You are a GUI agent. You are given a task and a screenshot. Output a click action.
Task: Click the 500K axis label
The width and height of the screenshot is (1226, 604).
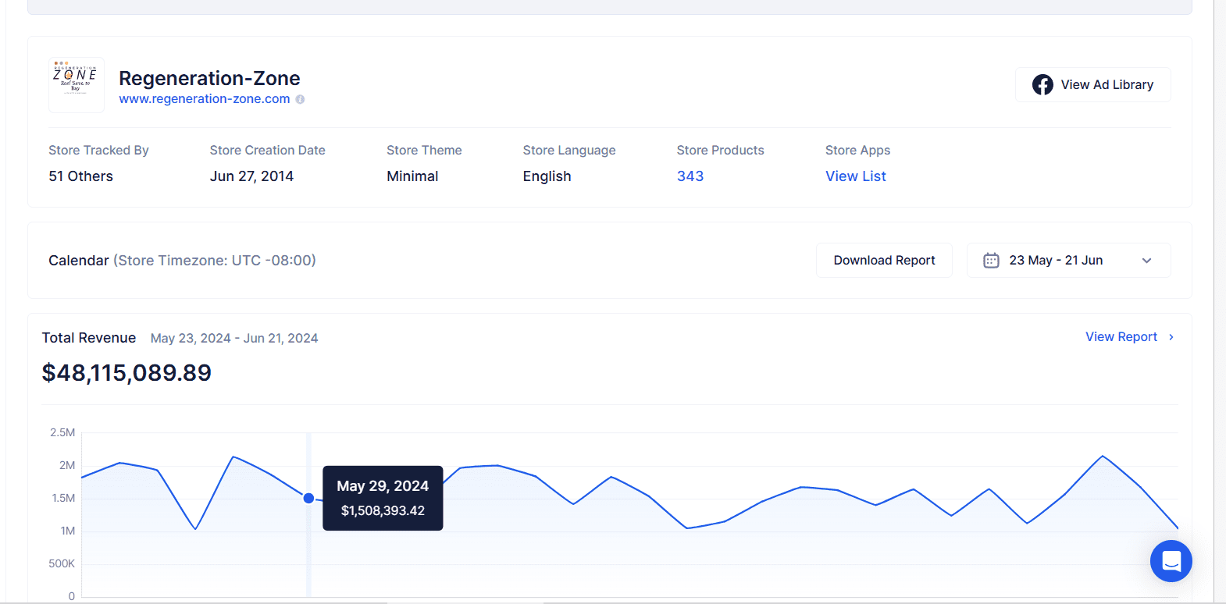pos(62,563)
